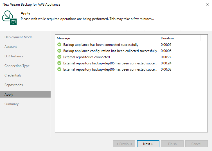Click success icon for backup-dept05 repository
Viewport: 212px width, 151px height.
(x=59, y=63)
